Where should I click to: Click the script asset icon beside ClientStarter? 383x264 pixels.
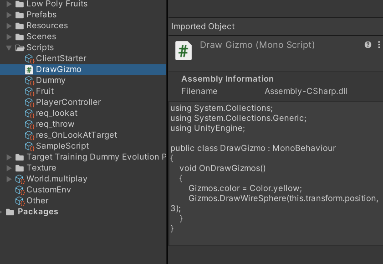pos(30,58)
